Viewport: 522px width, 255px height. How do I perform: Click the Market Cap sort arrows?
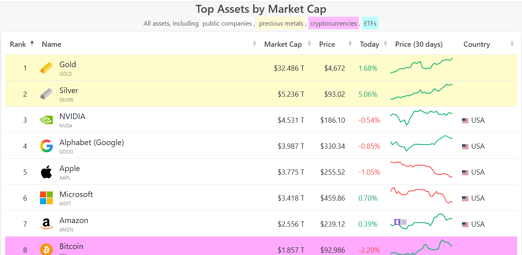point(309,44)
